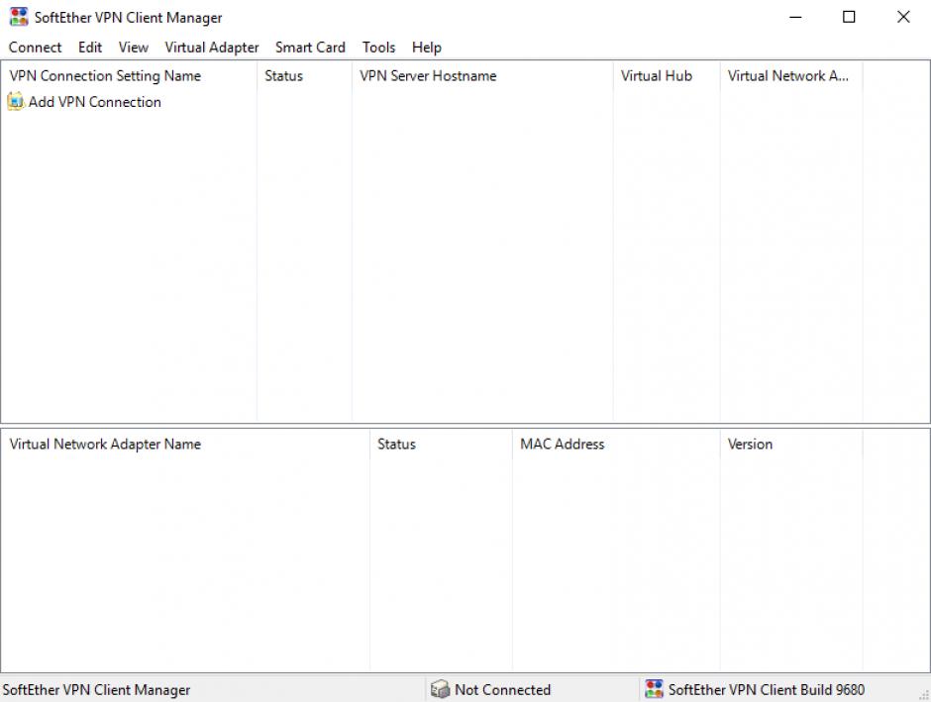Open the Edit menu
931x702 pixels.
point(90,48)
